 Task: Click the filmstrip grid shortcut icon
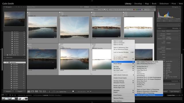10,95
